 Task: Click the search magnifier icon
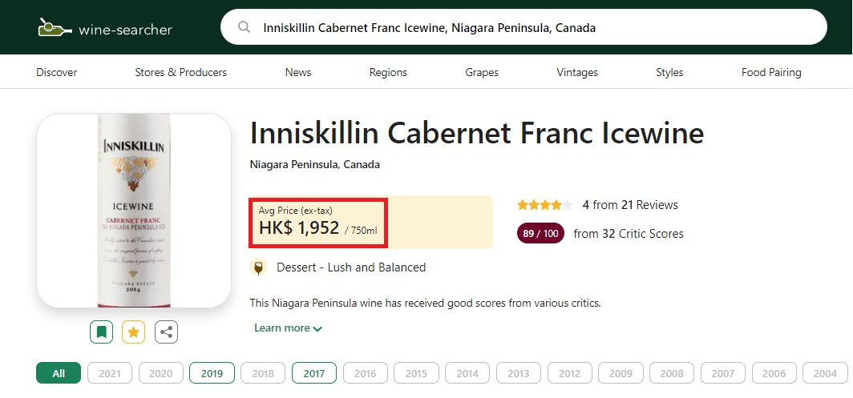[244, 28]
